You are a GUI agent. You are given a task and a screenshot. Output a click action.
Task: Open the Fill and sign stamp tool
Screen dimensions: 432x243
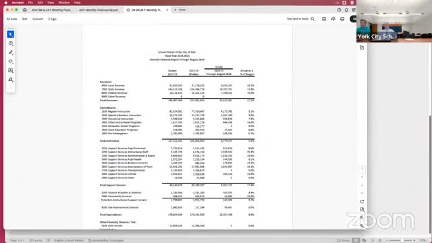coord(11,80)
